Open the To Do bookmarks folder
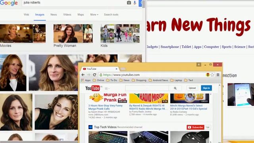Screen dimensions: 254x143 coord(112,80)
